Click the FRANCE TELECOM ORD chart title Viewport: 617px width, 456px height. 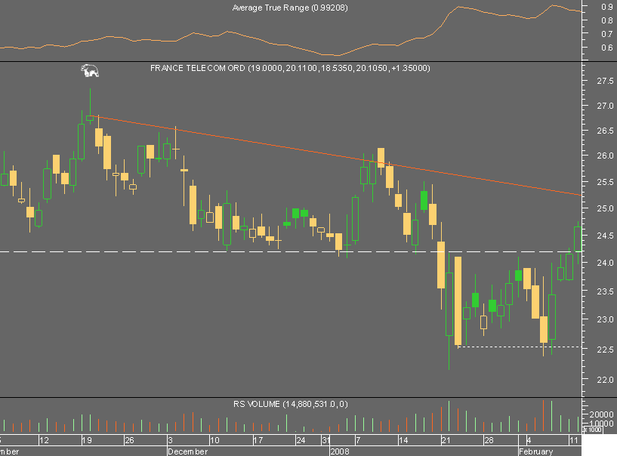point(290,68)
